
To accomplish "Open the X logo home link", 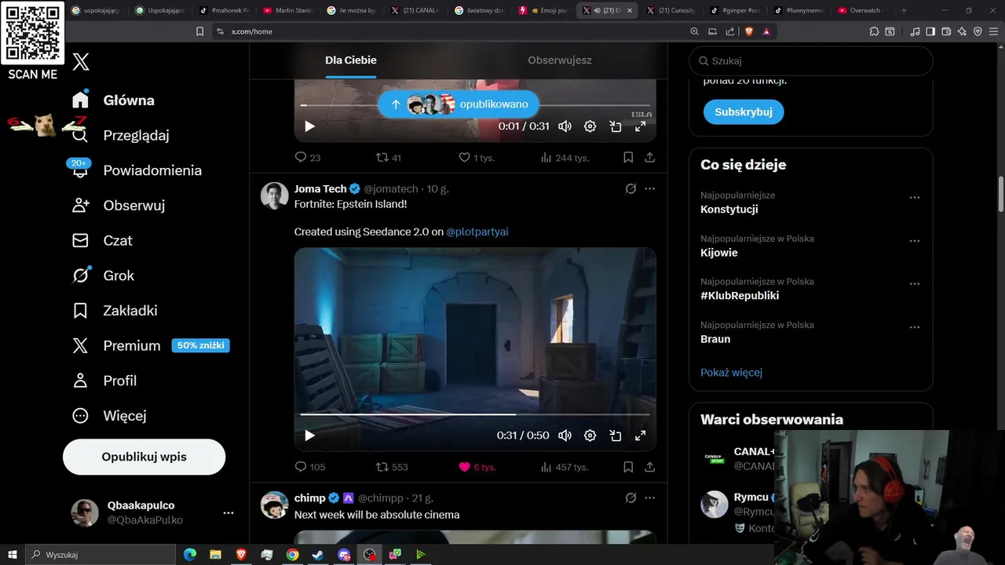I will point(81,62).
